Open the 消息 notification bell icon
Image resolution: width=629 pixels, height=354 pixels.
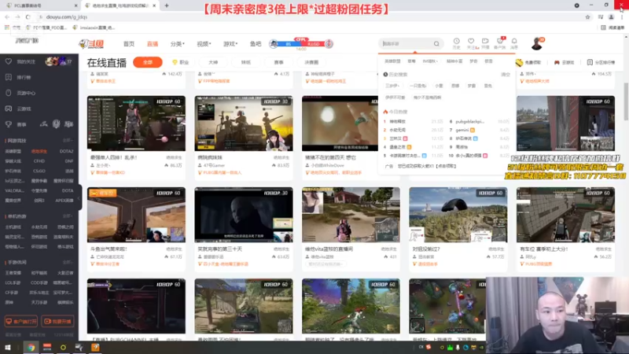(x=514, y=43)
